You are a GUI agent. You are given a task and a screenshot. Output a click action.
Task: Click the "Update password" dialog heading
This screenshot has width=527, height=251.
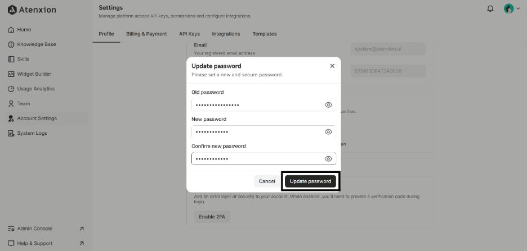pos(216,66)
